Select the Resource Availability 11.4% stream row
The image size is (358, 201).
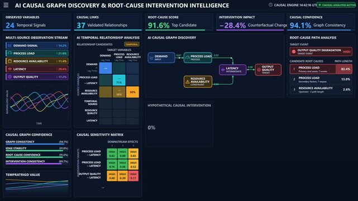coord(37,61)
